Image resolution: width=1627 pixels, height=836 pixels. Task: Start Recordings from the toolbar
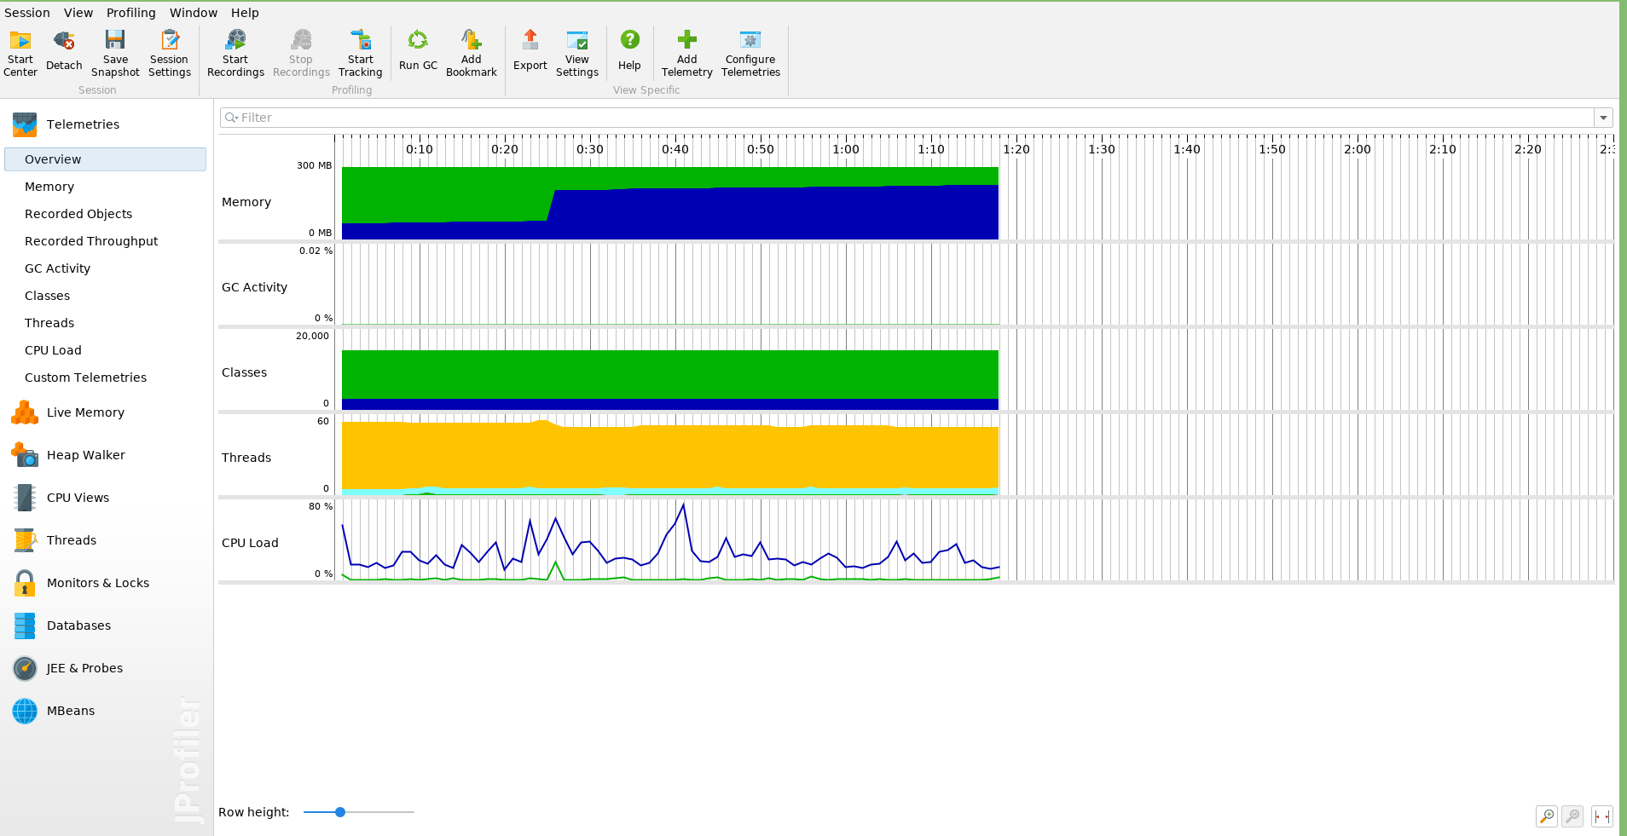[x=235, y=53]
